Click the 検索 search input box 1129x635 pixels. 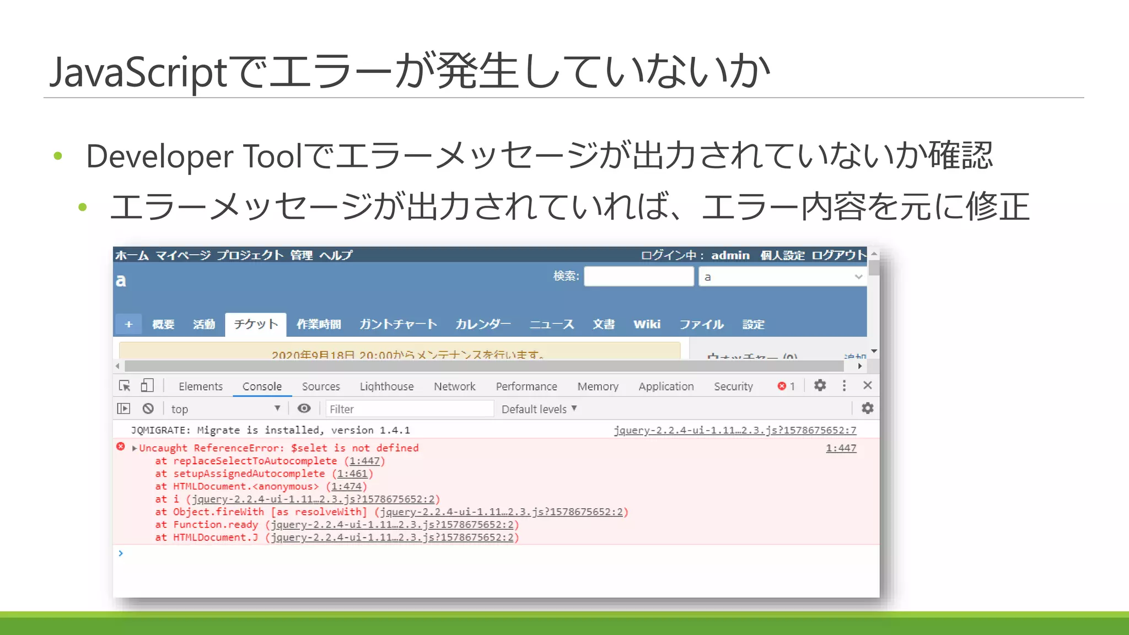pos(639,276)
